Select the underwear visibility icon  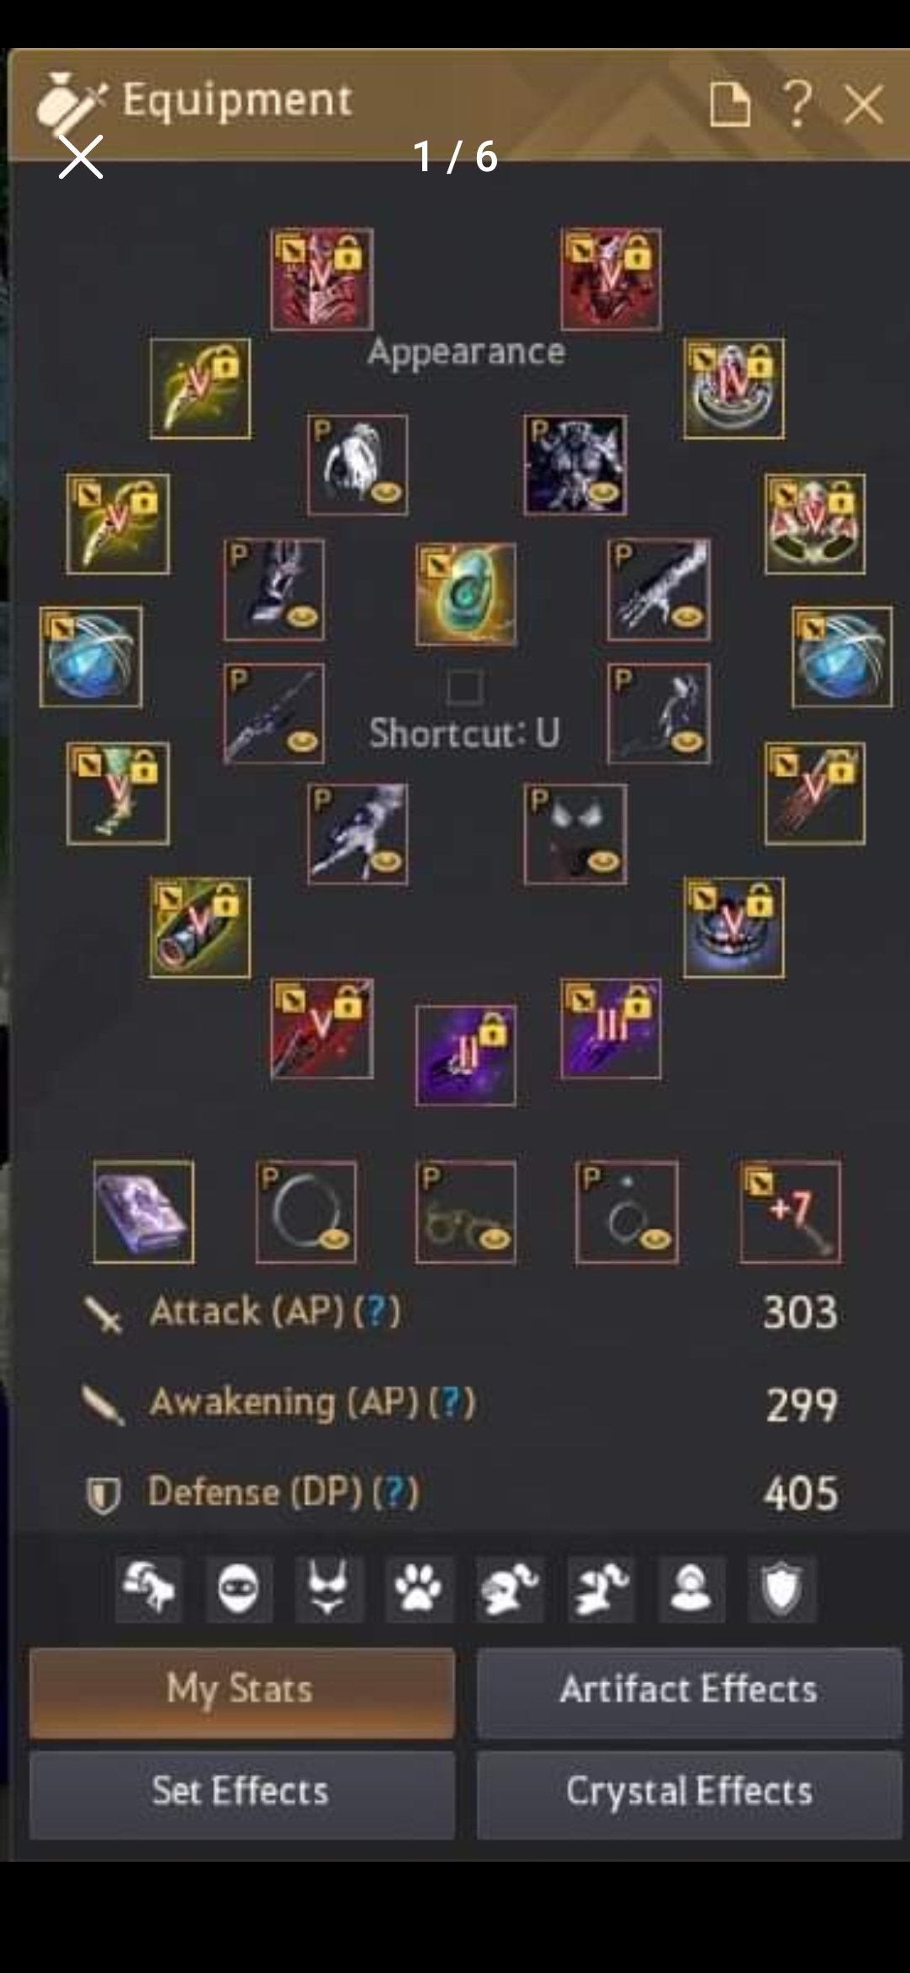[x=329, y=1589]
